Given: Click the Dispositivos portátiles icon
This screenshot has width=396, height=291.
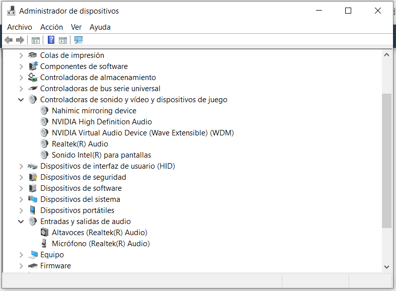Looking at the screenshot, I should [32, 210].
